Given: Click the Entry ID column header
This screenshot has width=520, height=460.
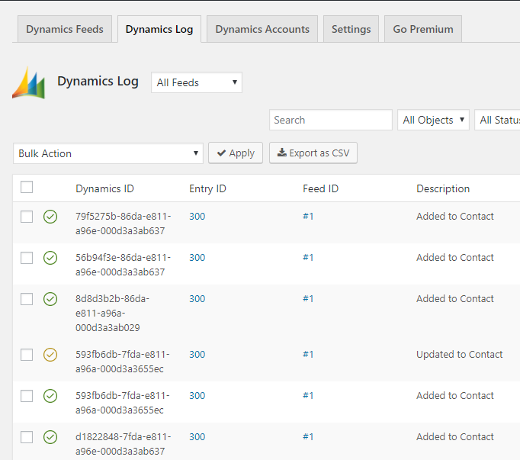Looking at the screenshot, I should click(x=207, y=188).
